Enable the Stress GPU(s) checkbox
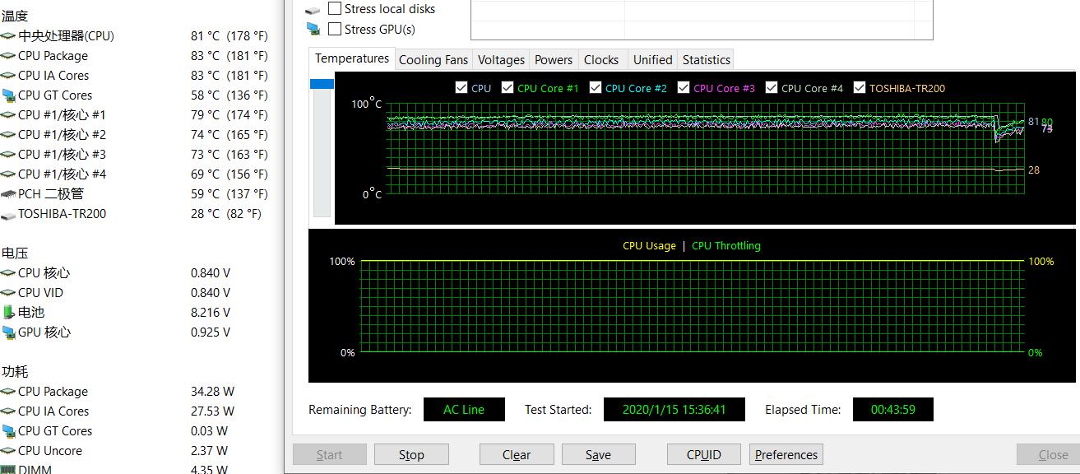The height and width of the screenshot is (474, 1080). (335, 30)
